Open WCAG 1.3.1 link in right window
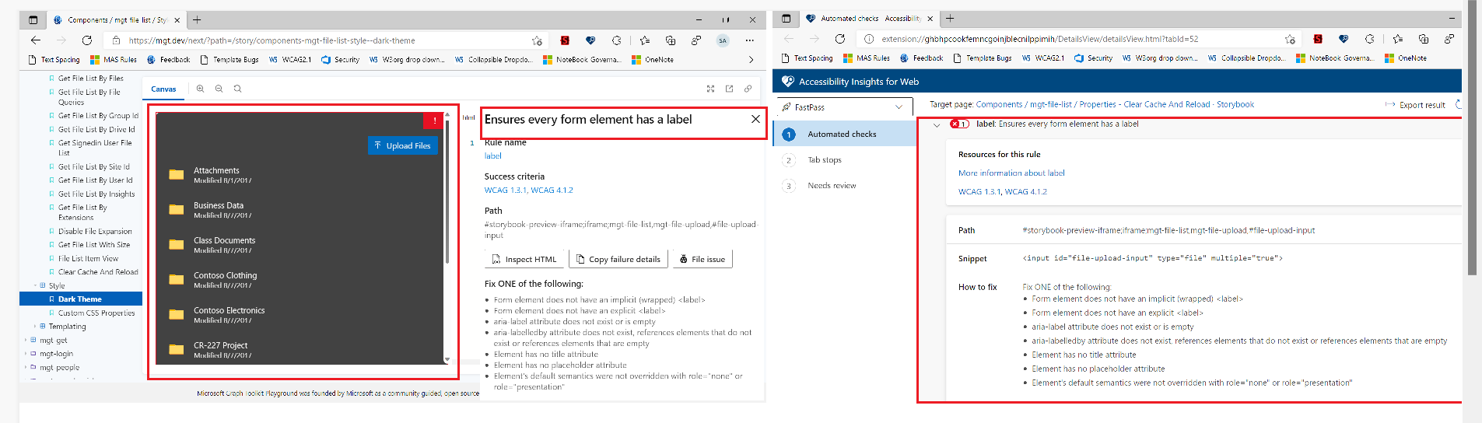This screenshot has height=423, width=1482. (x=979, y=191)
